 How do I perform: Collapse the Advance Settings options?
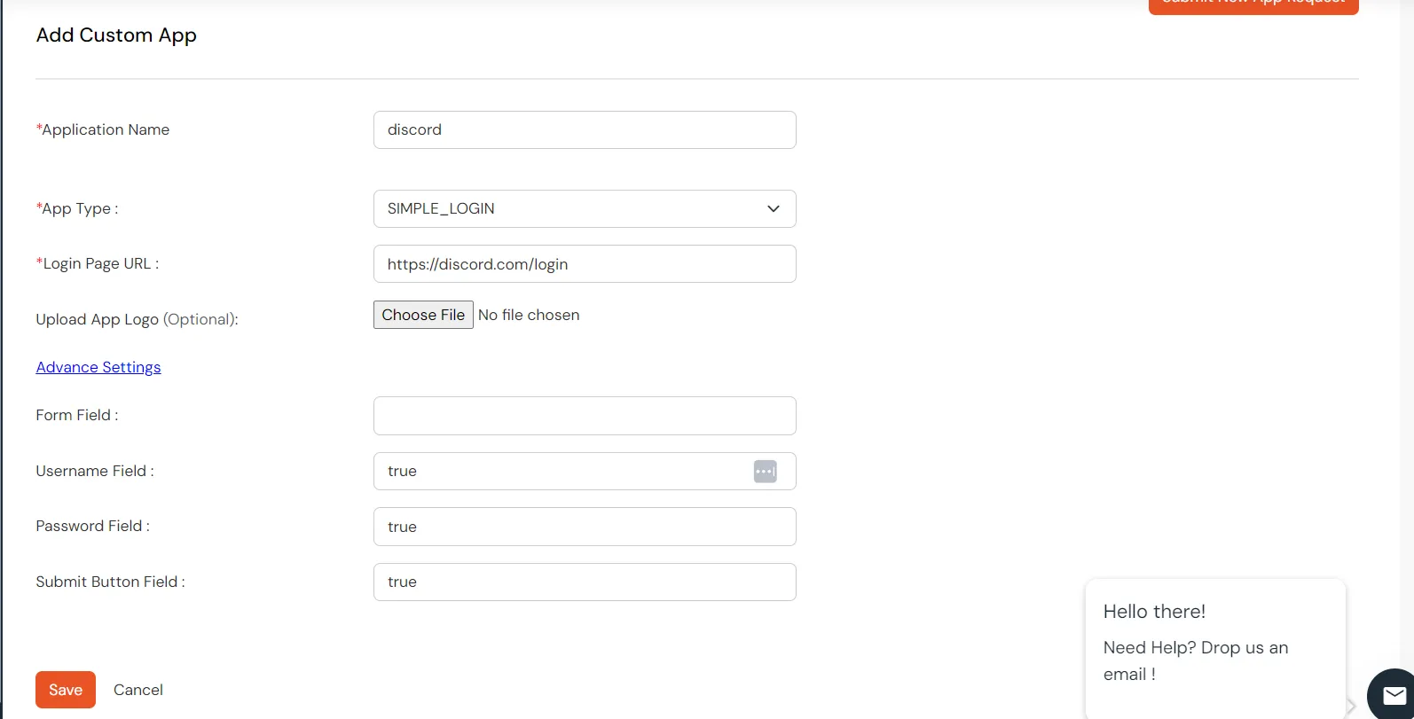tap(98, 366)
